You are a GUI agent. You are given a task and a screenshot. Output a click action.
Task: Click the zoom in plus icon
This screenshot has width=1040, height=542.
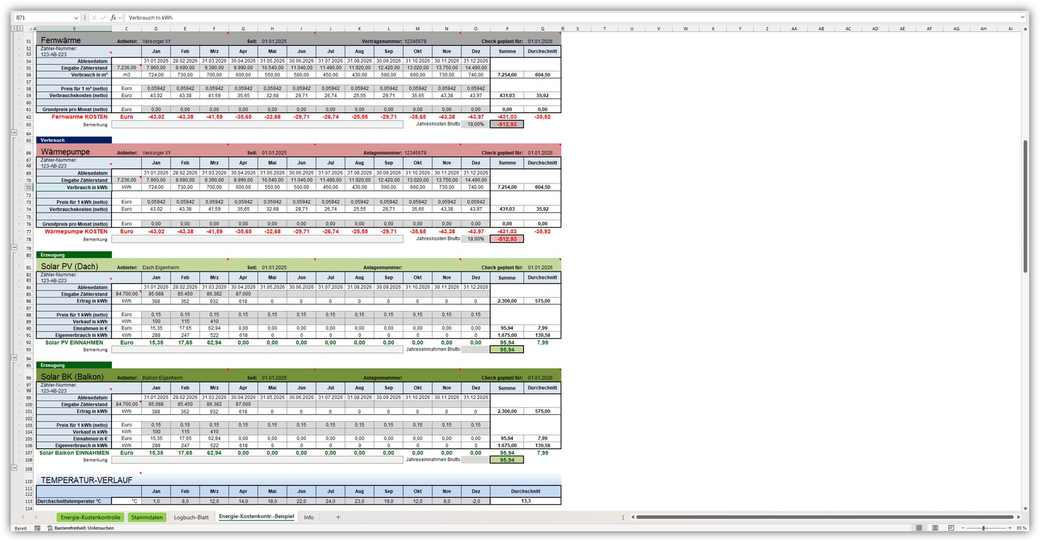click(1010, 529)
